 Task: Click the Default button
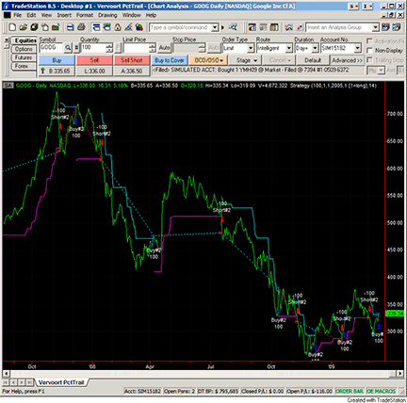point(313,60)
